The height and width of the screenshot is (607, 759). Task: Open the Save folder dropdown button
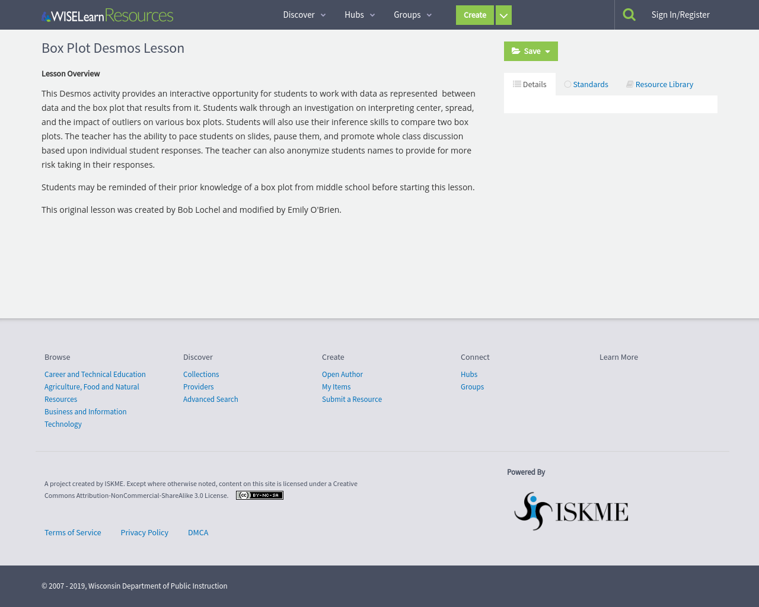531,52
